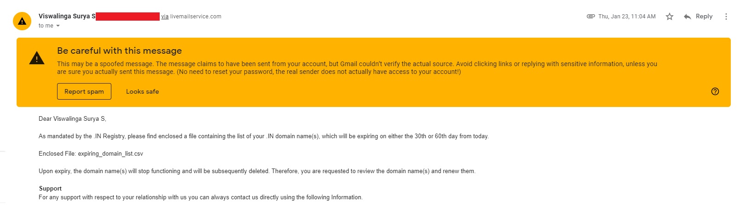740x208 pixels.
Task: Click the underlined "via" link
Action: pos(165,17)
